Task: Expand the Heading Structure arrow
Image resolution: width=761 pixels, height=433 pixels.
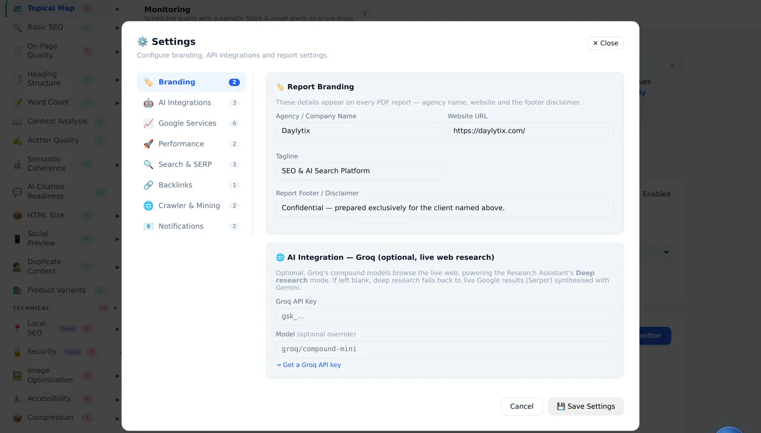Action: click(x=117, y=80)
